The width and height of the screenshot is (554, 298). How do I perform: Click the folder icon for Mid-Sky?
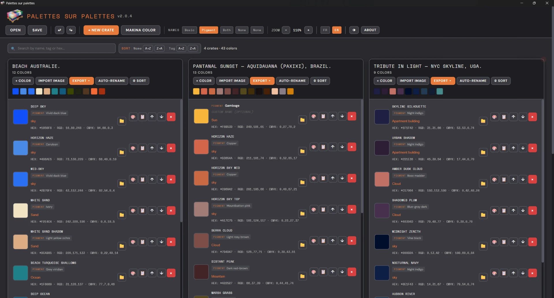coord(122,183)
